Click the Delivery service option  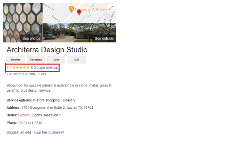[69, 100]
